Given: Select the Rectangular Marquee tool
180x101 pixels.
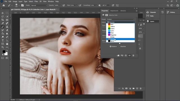Looking at the screenshot, I should [7, 13].
